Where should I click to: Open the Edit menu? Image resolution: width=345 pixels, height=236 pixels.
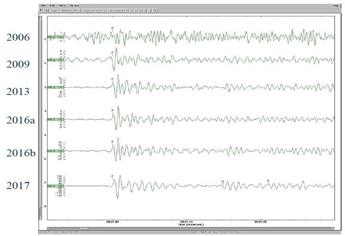52,5
